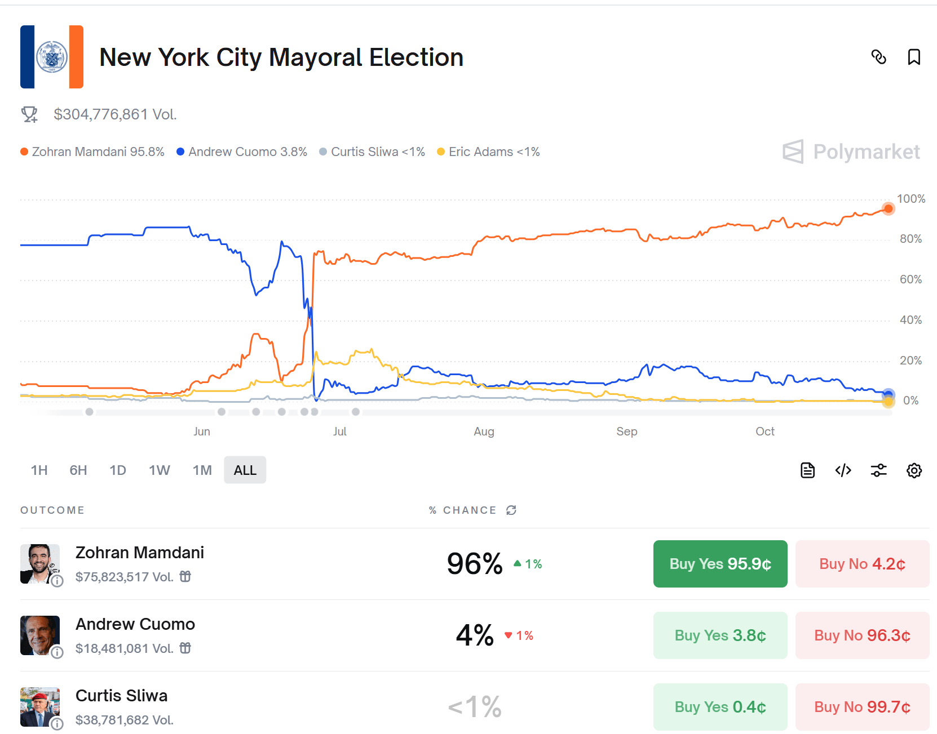Click rewards gift icon under Andrew Cuomo
The image size is (937, 734).
pyautogui.click(x=185, y=648)
